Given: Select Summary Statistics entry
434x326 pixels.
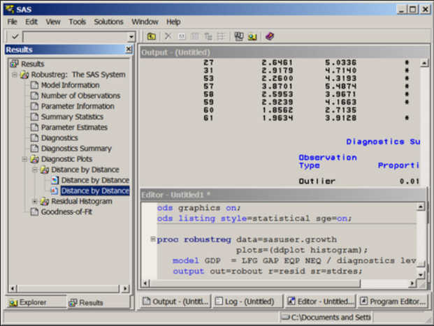Looking at the screenshot, I should point(72,117).
